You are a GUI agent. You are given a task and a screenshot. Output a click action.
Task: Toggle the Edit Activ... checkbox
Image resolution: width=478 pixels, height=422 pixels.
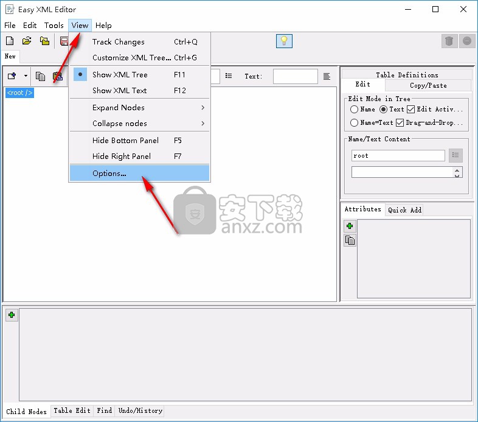410,109
